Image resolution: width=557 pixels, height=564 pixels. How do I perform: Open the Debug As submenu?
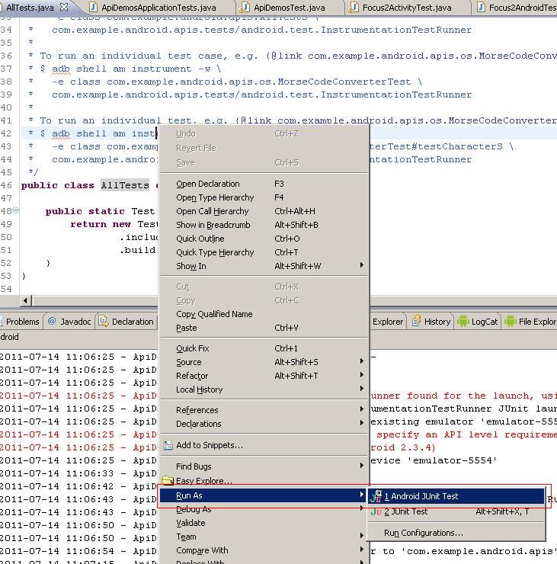194,509
